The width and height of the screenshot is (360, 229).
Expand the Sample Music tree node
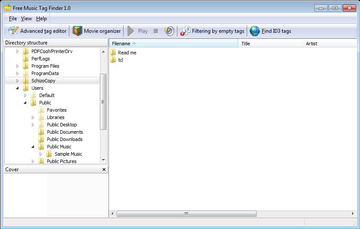tap(40, 154)
